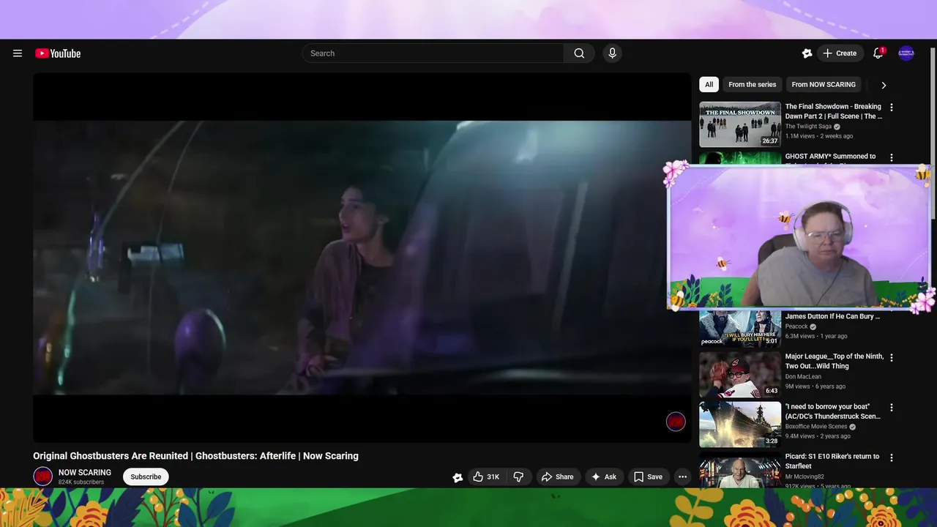Open the Mr Mcloving82 channel name
Image resolution: width=937 pixels, height=527 pixels.
805,476
